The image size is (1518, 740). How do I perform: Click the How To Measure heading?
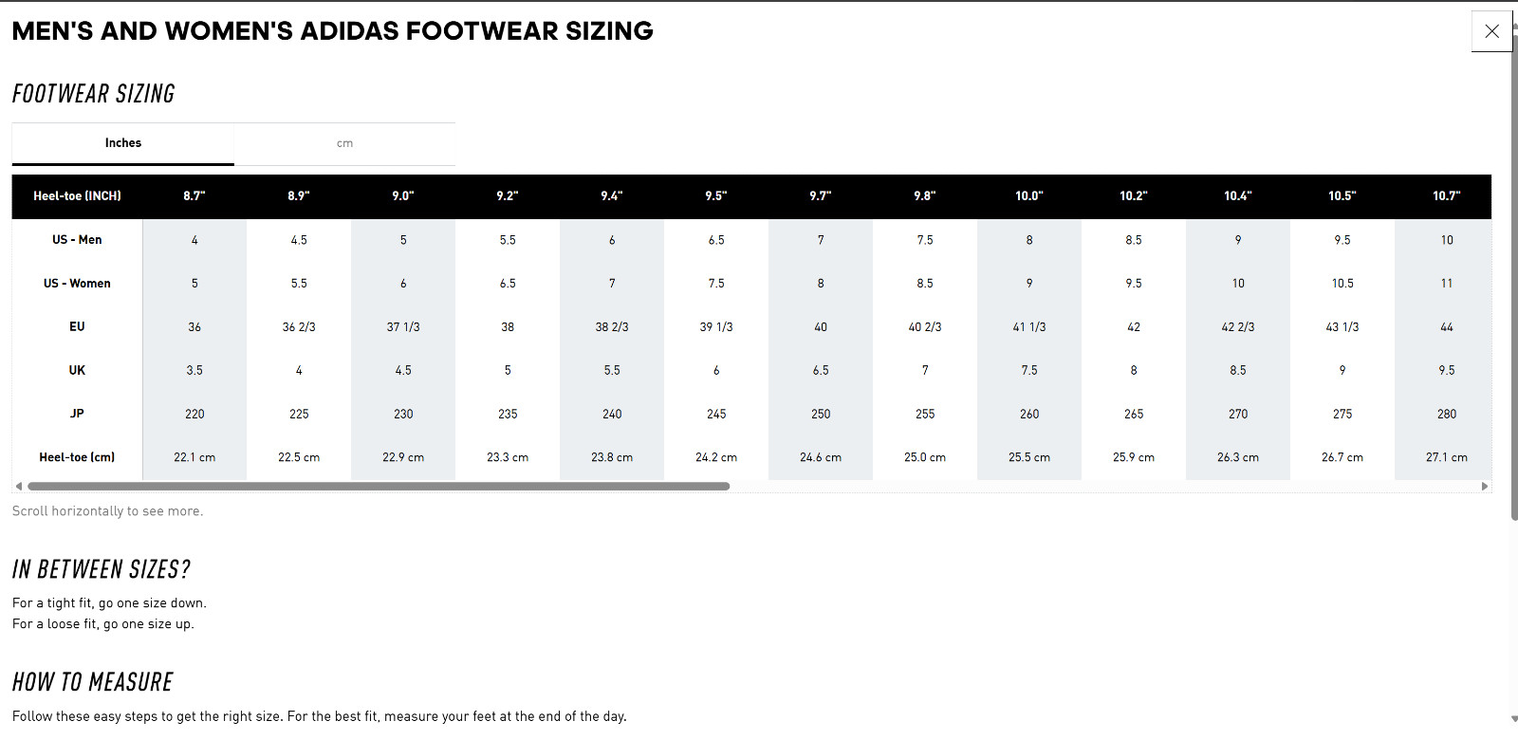click(x=93, y=682)
